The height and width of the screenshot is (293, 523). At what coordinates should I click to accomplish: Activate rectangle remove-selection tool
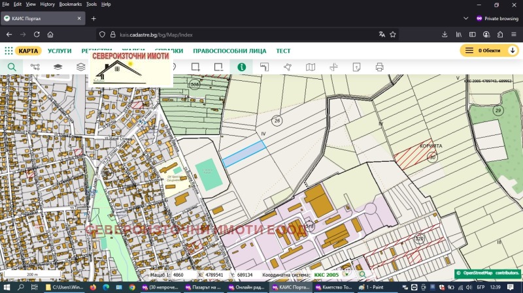click(218, 67)
